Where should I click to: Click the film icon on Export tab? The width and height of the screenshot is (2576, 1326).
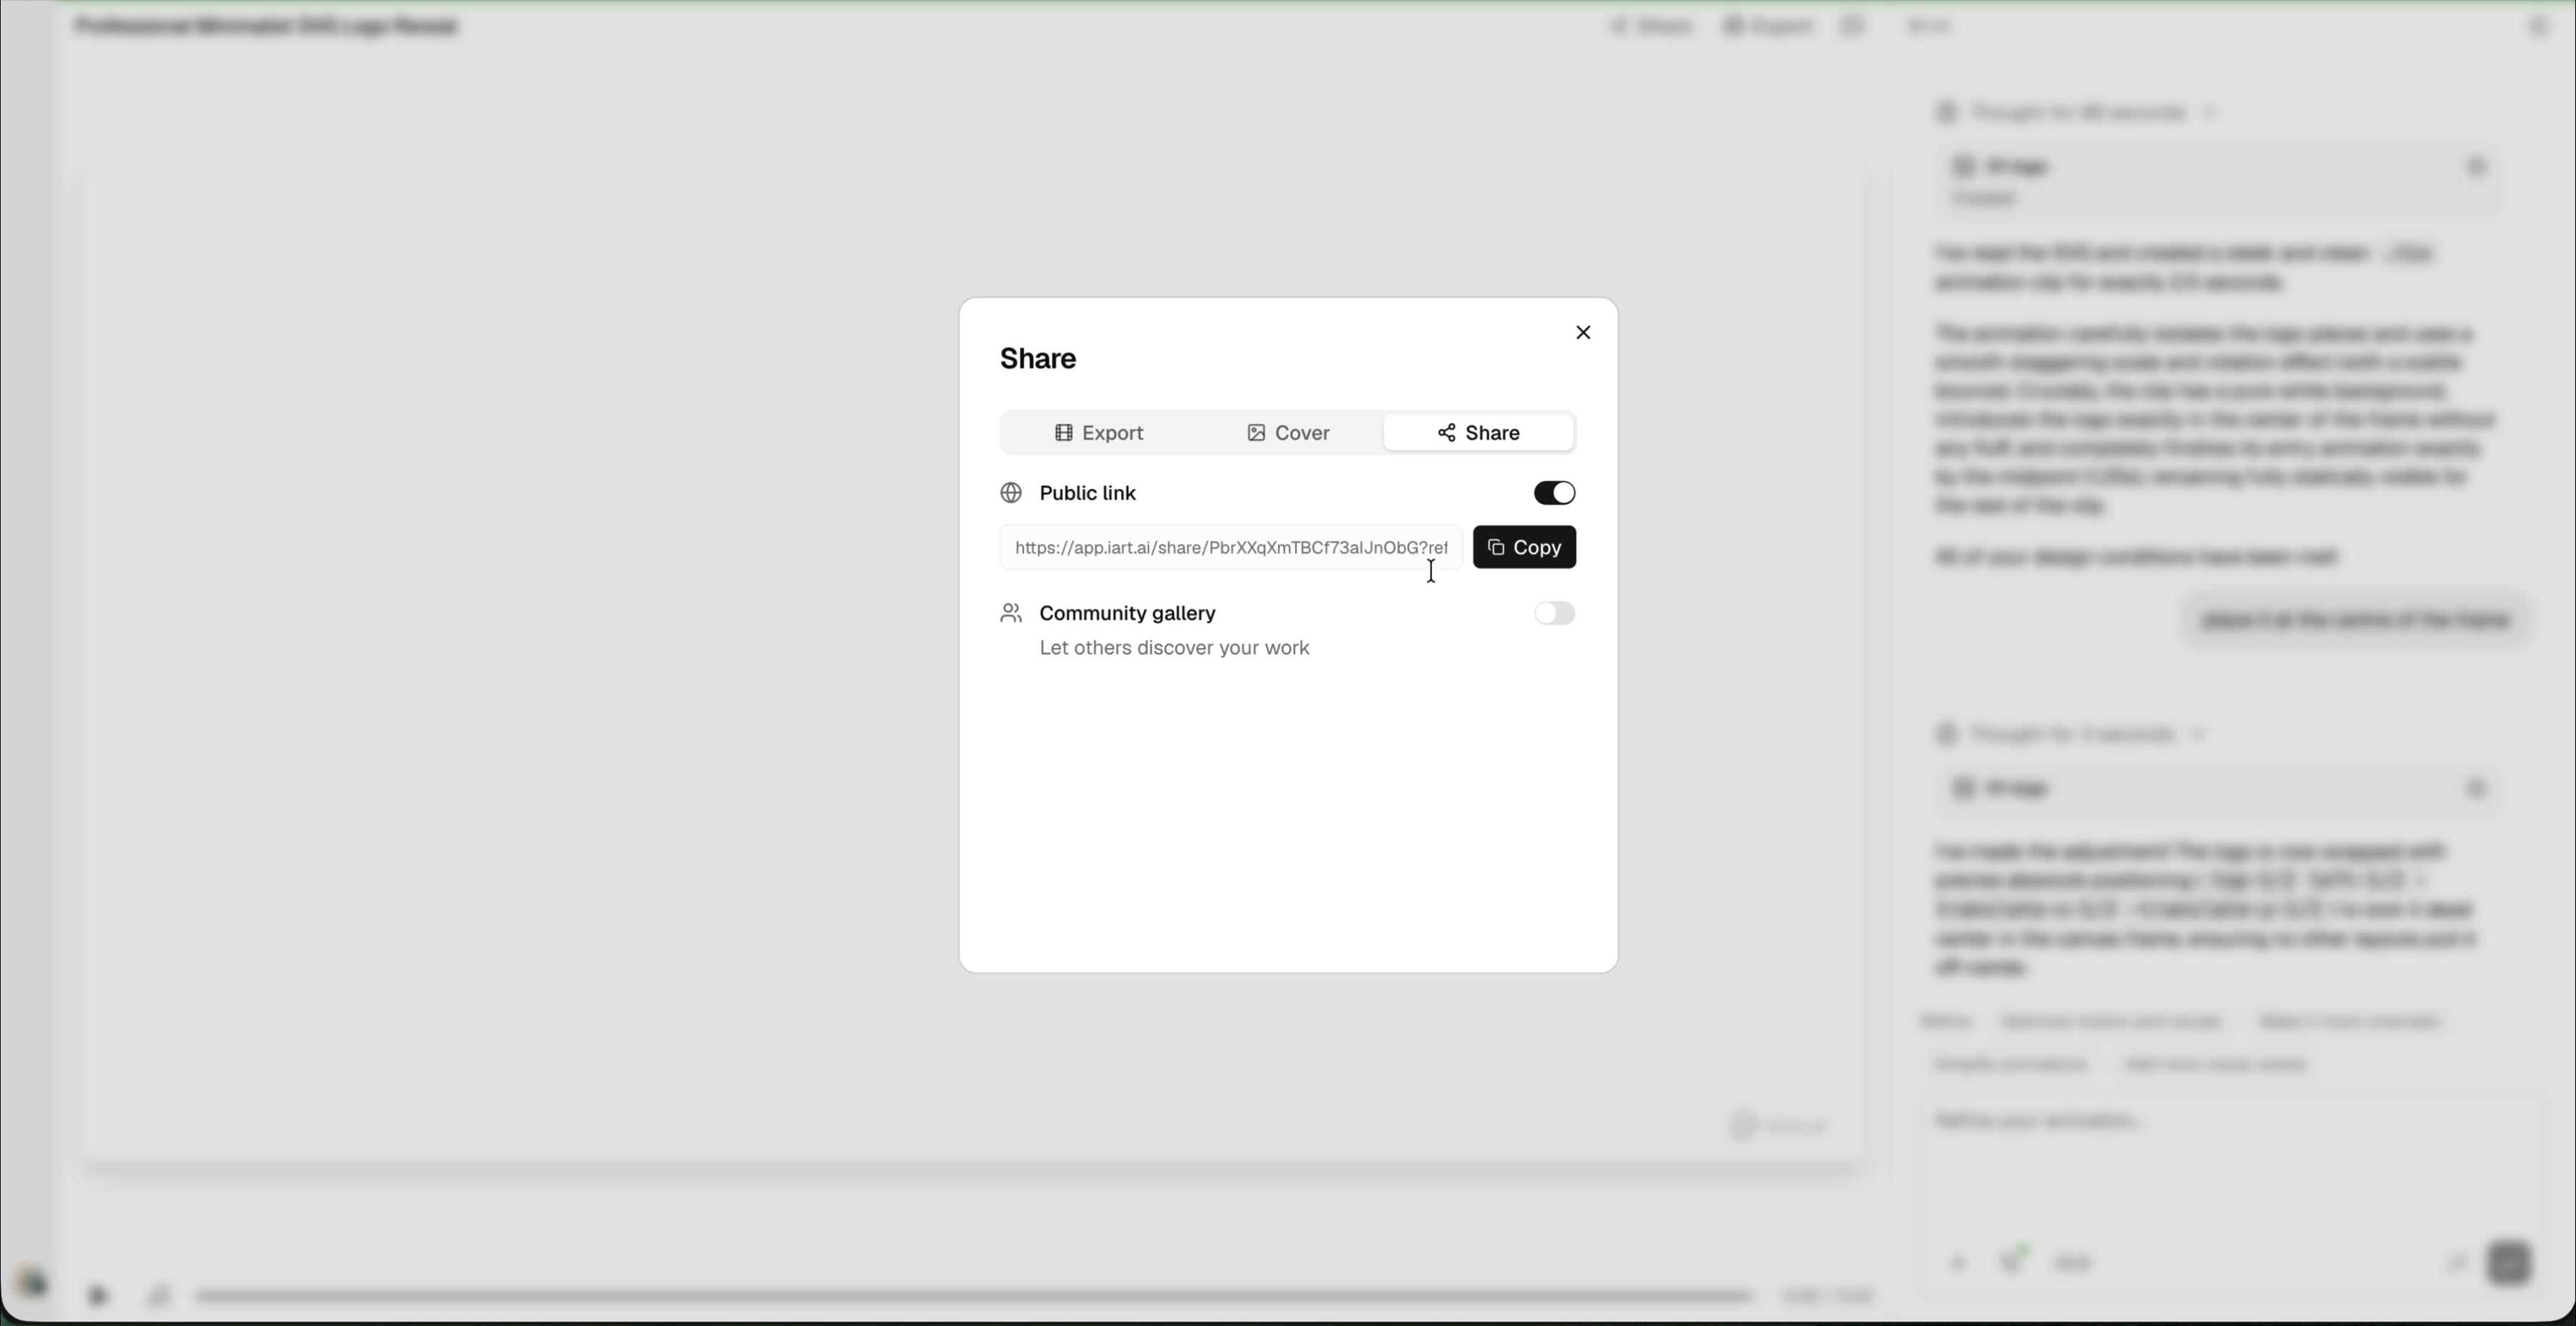(1064, 432)
